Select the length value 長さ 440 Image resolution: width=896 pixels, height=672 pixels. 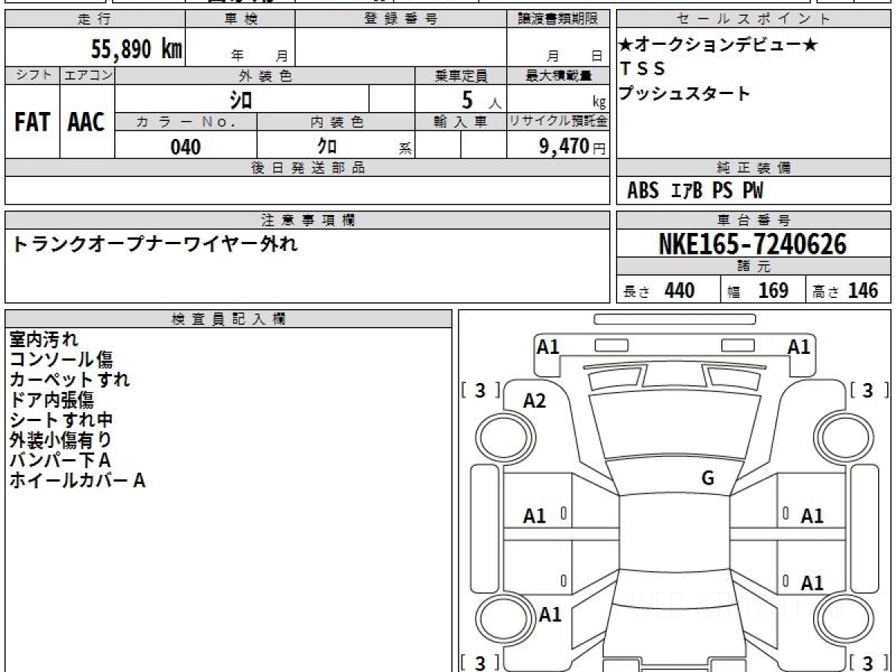click(659, 290)
